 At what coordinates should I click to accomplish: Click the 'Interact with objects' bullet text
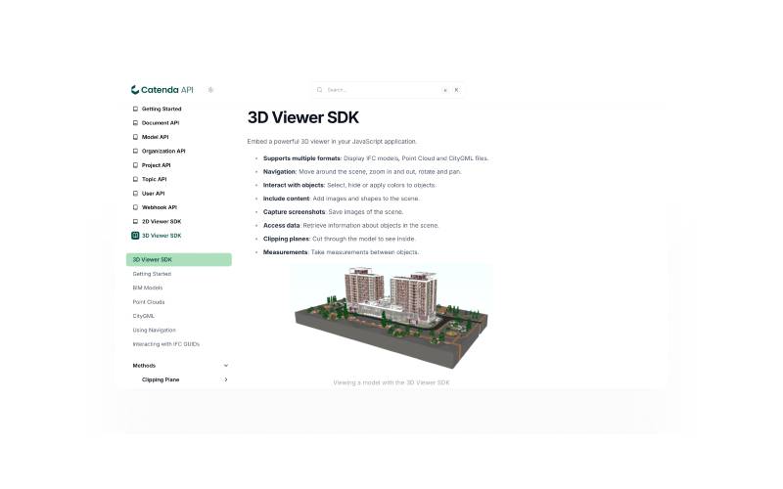[x=349, y=185]
